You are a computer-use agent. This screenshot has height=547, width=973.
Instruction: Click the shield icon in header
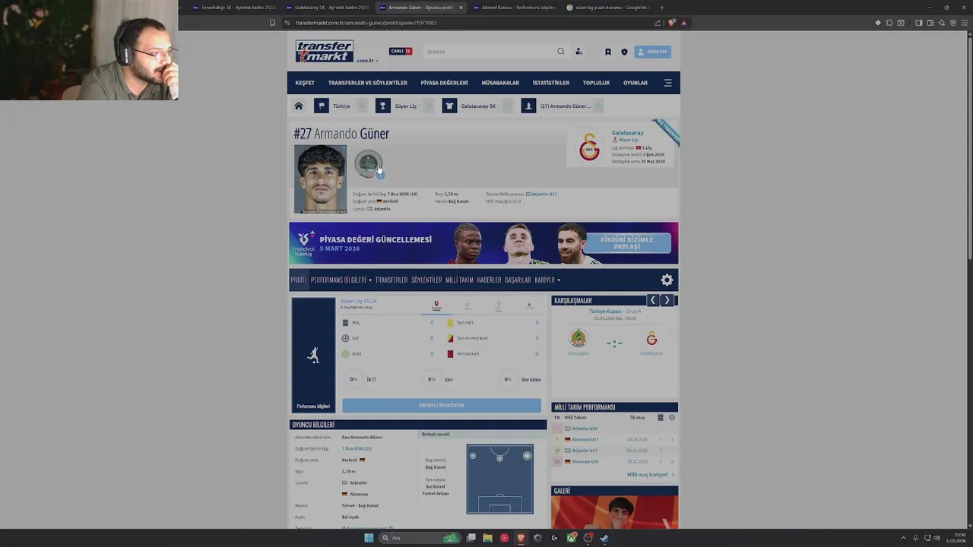(624, 52)
